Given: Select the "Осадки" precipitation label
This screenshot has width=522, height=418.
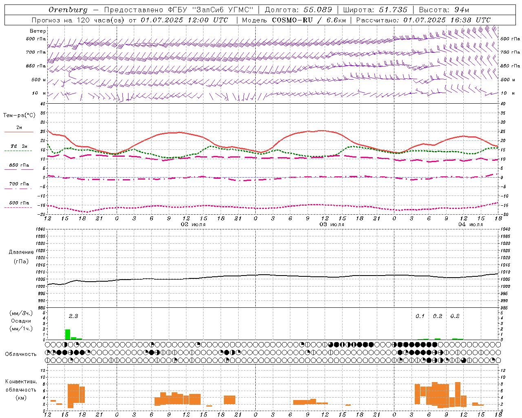Looking at the screenshot, I should 21,321.
